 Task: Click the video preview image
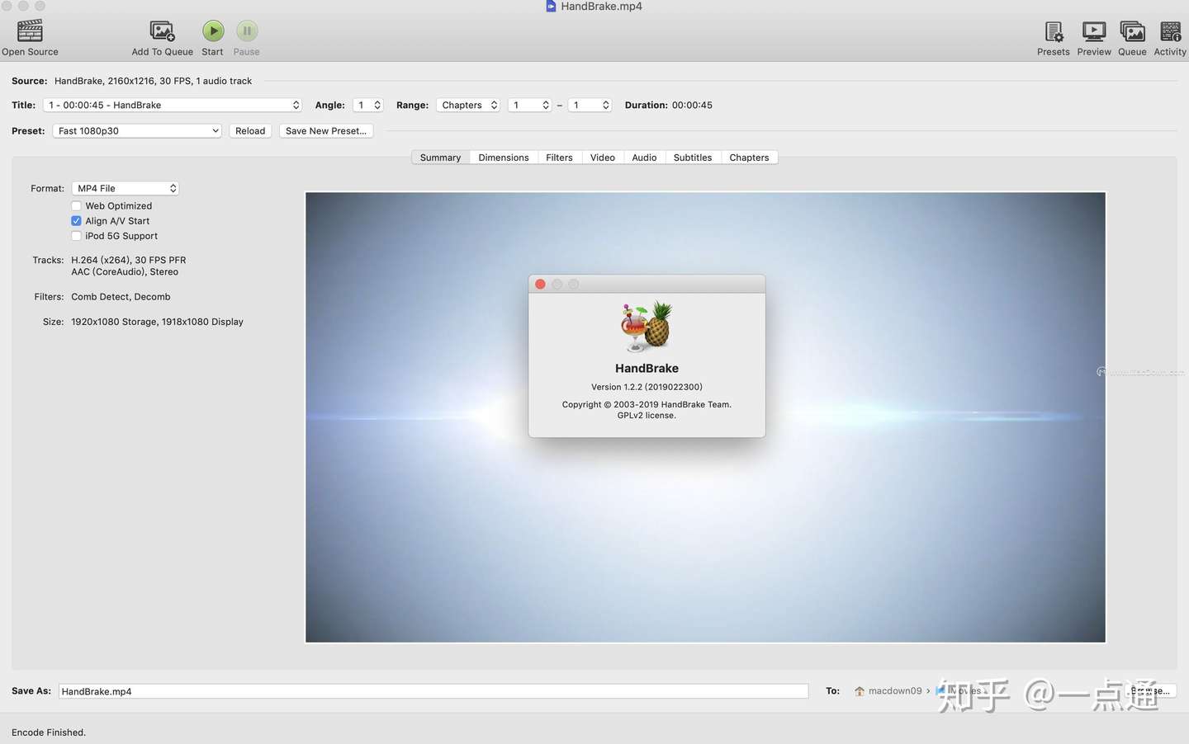coord(705,417)
